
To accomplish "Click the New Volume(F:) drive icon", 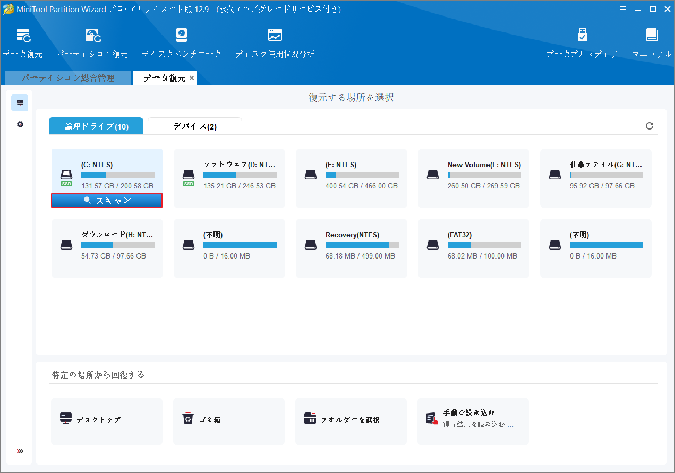I will click(432, 175).
